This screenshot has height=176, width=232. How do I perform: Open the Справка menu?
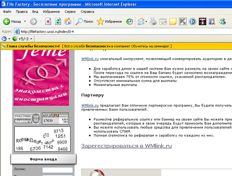[87, 12]
